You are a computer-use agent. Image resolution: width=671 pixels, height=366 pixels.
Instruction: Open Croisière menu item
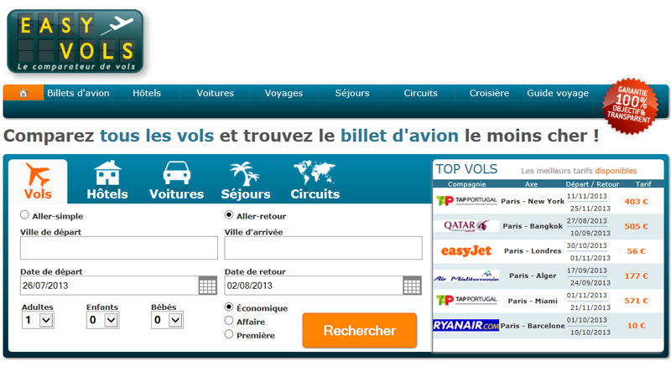(489, 93)
